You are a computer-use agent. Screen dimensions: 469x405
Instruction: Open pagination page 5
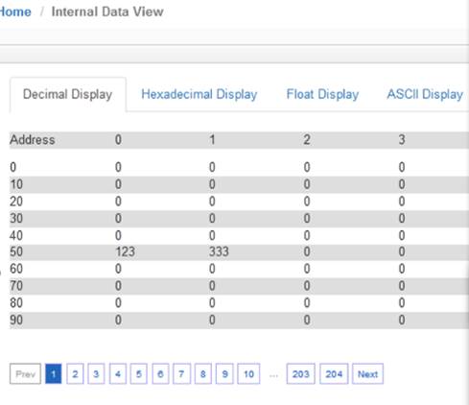point(139,373)
